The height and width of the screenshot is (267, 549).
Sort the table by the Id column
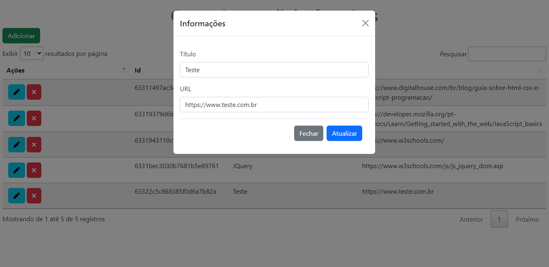point(137,70)
